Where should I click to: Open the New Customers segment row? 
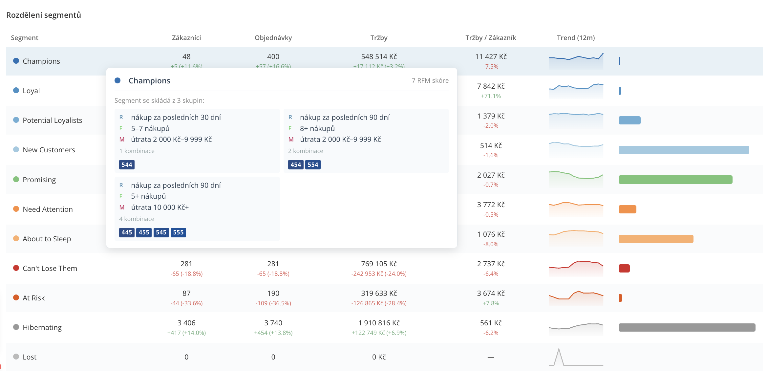[384, 150]
